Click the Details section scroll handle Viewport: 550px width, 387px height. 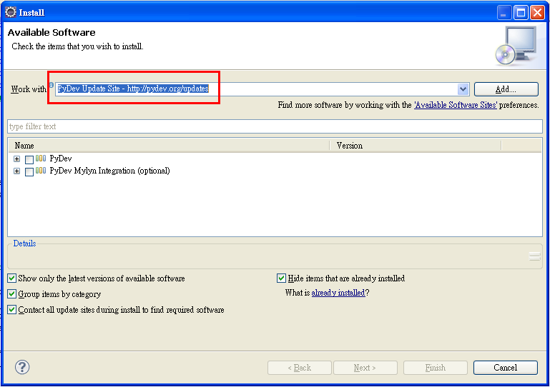click(534, 256)
